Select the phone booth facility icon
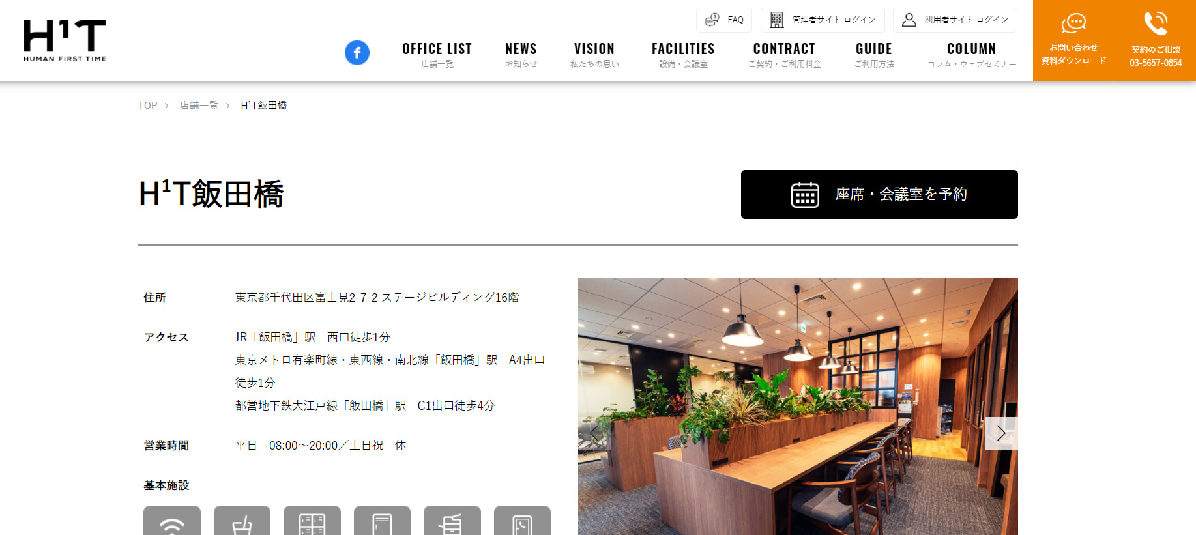The height and width of the screenshot is (535, 1196). [x=522, y=521]
